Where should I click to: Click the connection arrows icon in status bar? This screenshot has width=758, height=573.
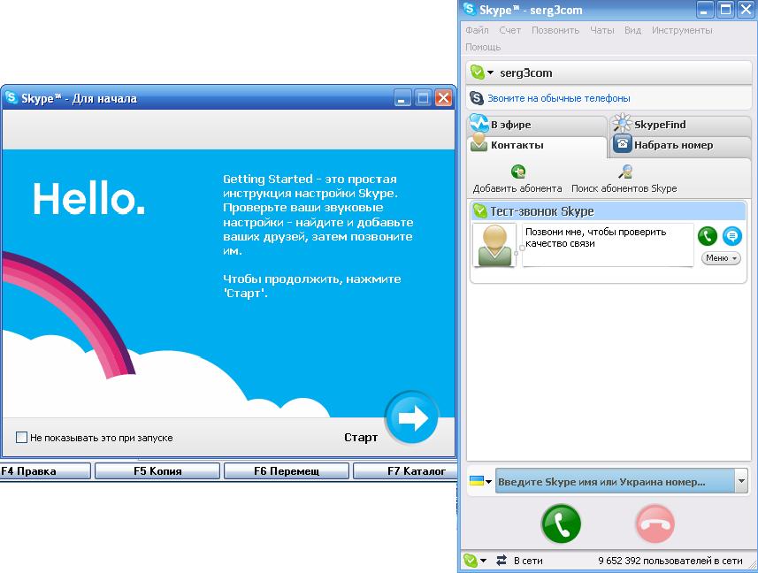click(502, 561)
